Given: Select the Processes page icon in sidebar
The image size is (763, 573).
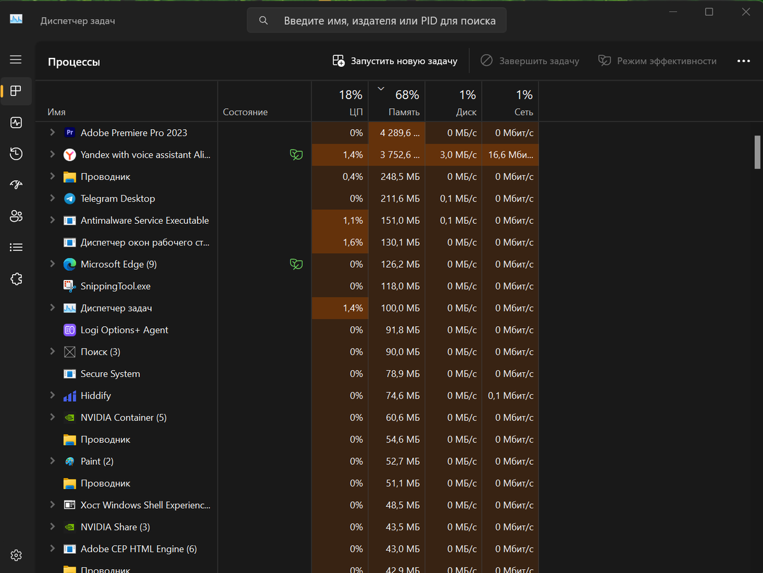Looking at the screenshot, I should click(x=16, y=91).
